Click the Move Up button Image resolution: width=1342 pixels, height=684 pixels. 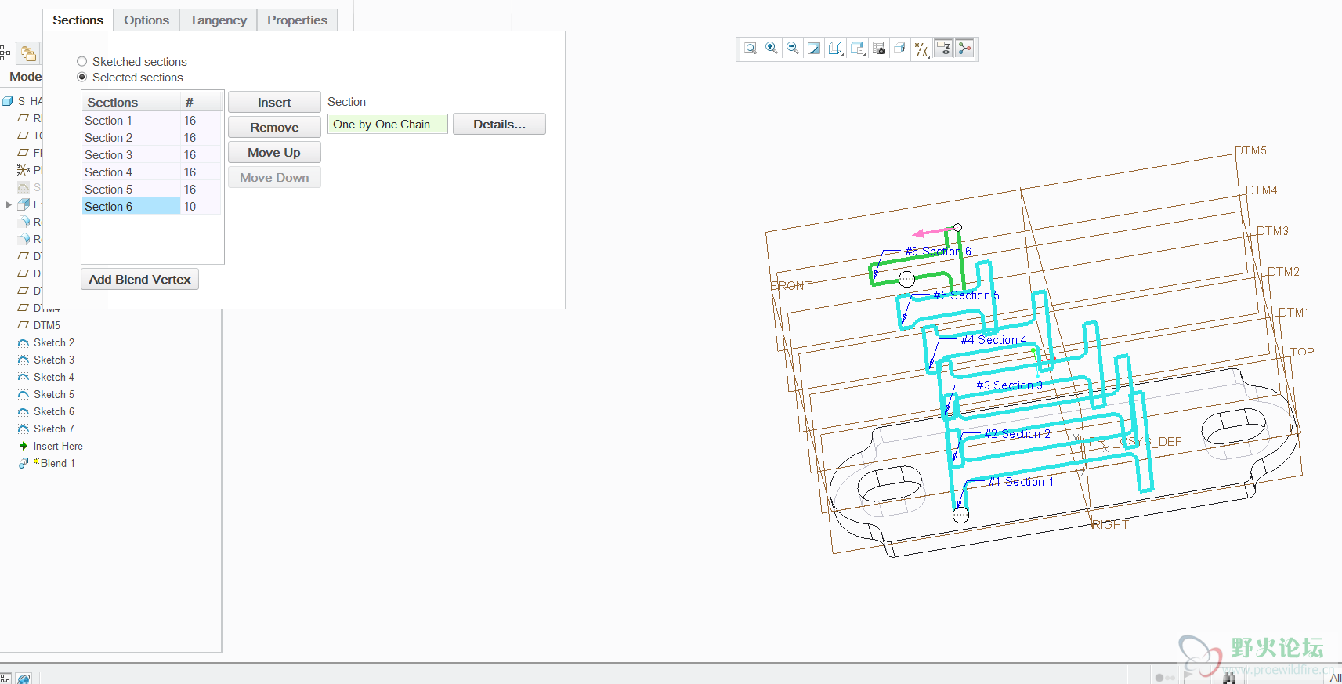[x=274, y=152]
